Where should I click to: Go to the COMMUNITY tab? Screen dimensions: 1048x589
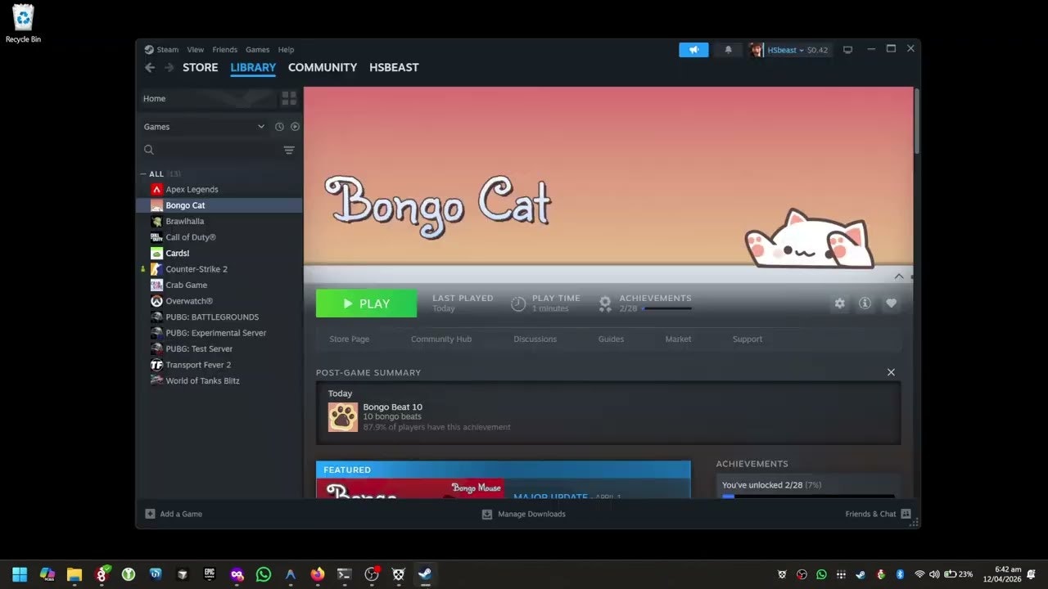(x=323, y=68)
